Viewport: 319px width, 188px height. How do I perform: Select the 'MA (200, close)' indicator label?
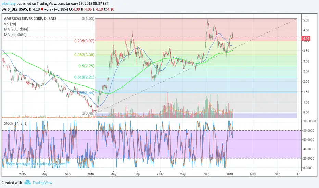click(16, 29)
